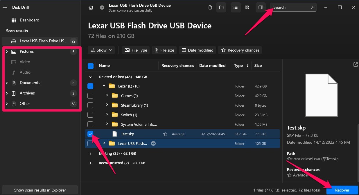Expand the Games folder

click(x=107, y=95)
